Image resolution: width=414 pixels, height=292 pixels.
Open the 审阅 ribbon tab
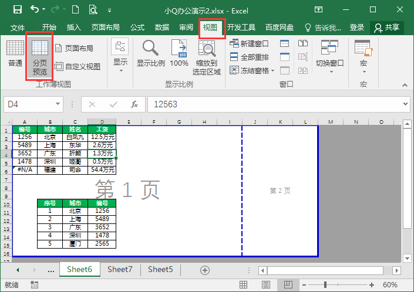tap(186, 28)
